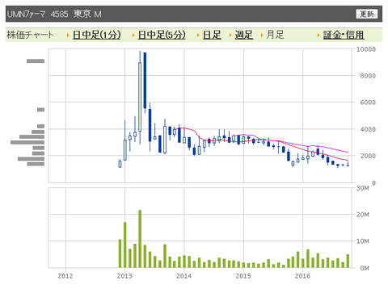The image size is (388, 293).
Task: Switch to the 週足 weekly chart
Action: click(244, 35)
